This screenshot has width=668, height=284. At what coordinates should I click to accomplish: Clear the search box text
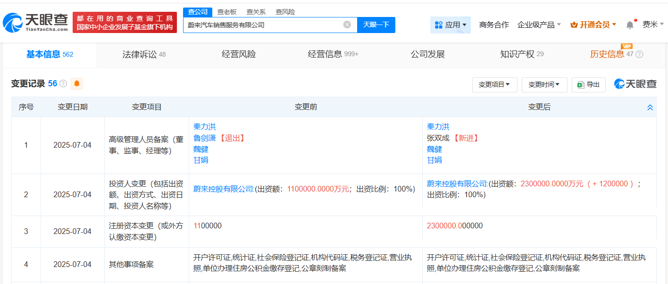click(x=347, y=25)
